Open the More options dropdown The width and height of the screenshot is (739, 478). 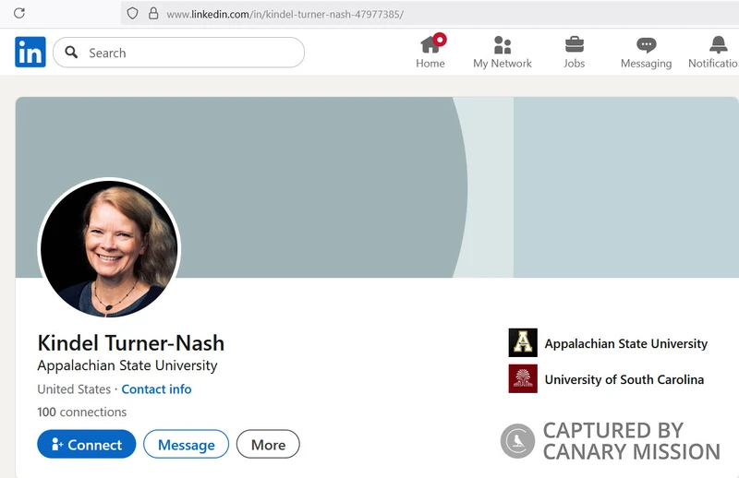pos(268,444)
